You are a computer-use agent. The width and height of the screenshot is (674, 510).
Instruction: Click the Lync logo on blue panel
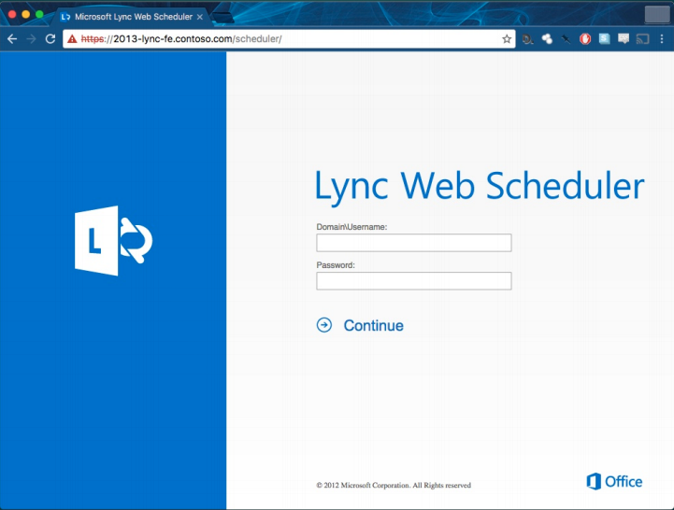click(113, 241)
